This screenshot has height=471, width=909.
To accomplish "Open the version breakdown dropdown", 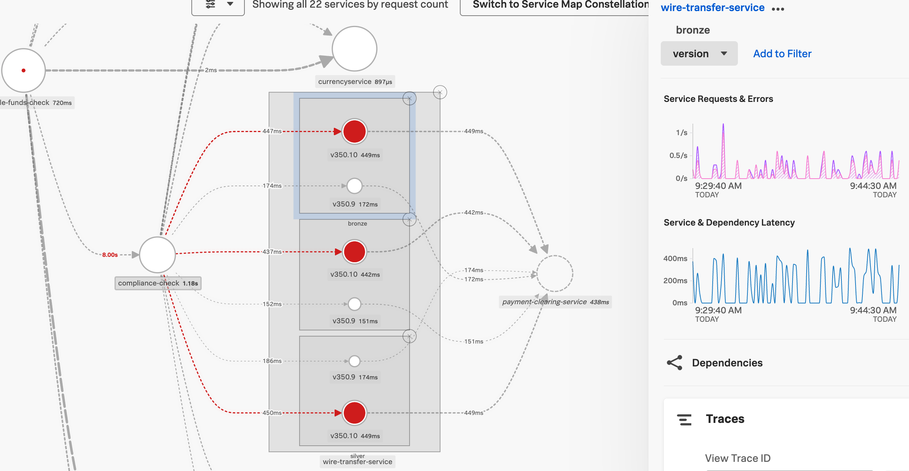I will pyautogui.click(x=699, y=54).
